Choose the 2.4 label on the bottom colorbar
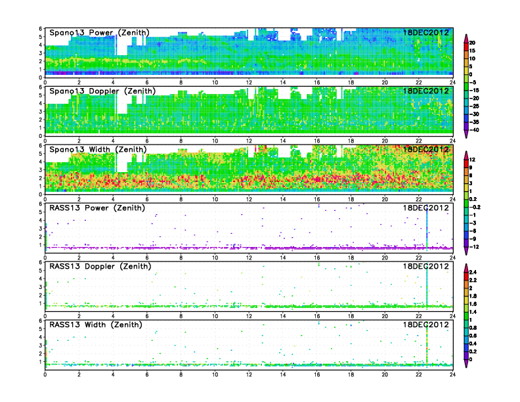Screen dimensions: 520x402 (x=481, y=271)
